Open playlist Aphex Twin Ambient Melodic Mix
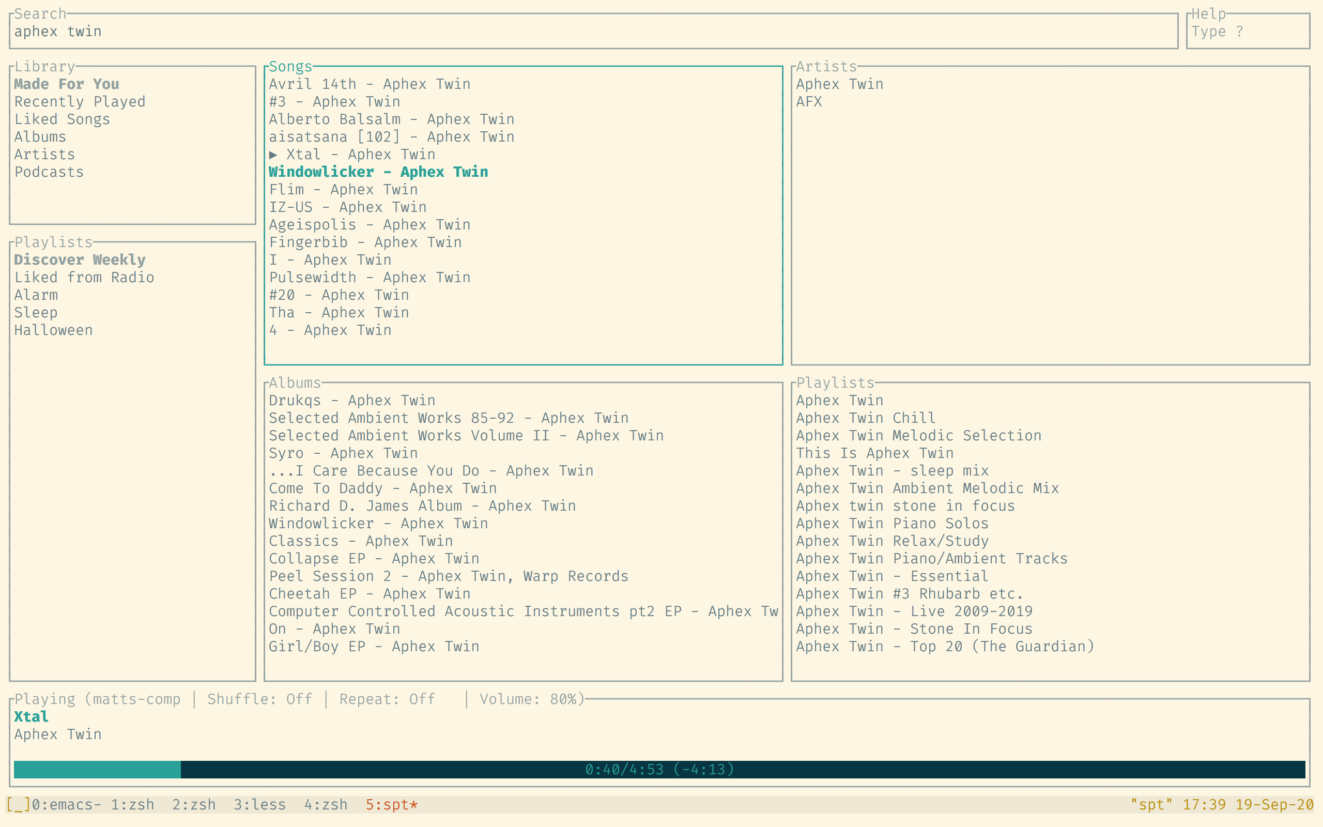 point(928,488)
